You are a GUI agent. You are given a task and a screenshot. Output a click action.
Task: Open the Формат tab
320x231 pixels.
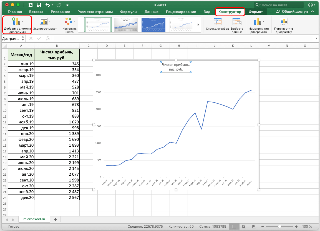pos(256,12)
